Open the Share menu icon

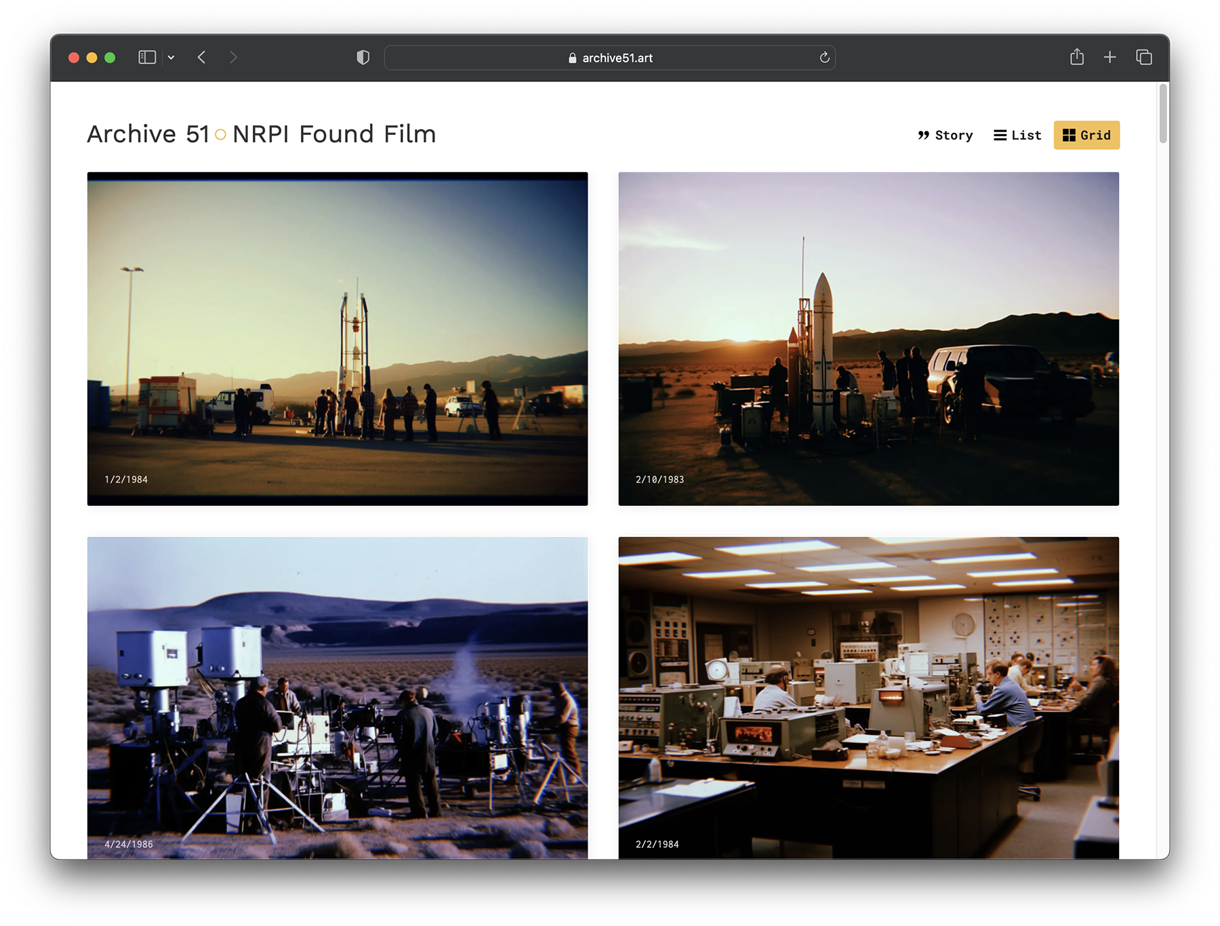pyautogui.click(x=1077, y=57)
